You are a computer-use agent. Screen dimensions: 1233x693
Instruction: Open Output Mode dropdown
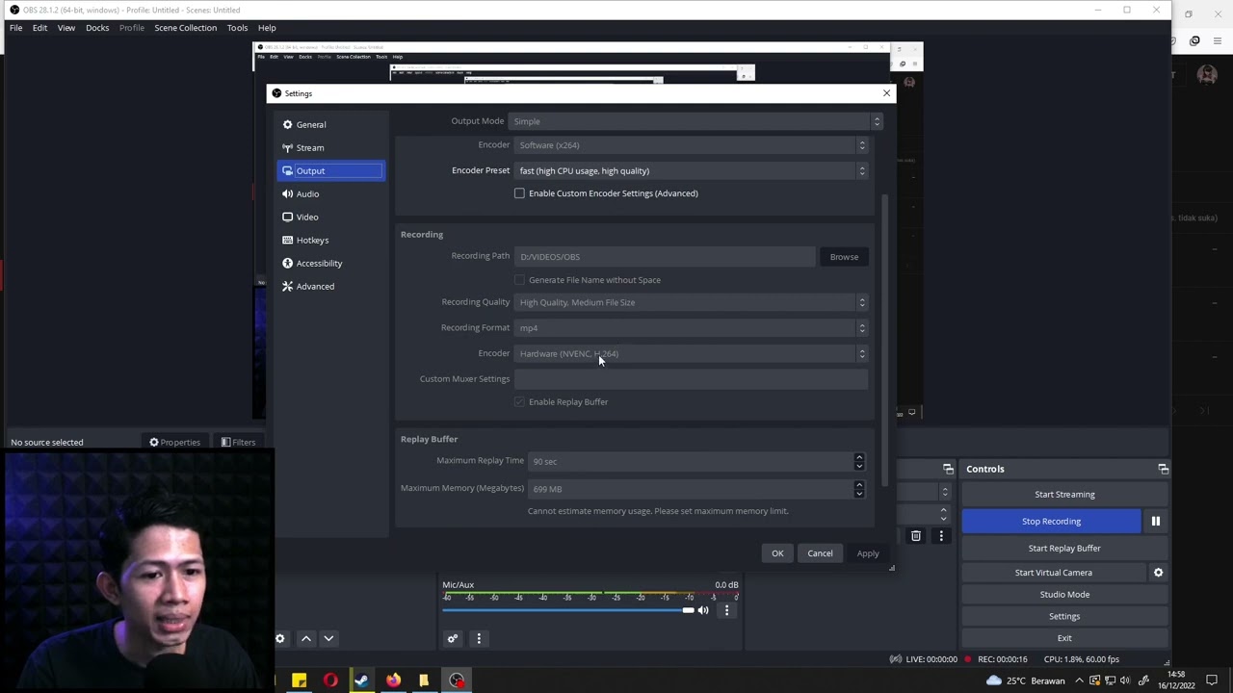coord(695,121)
